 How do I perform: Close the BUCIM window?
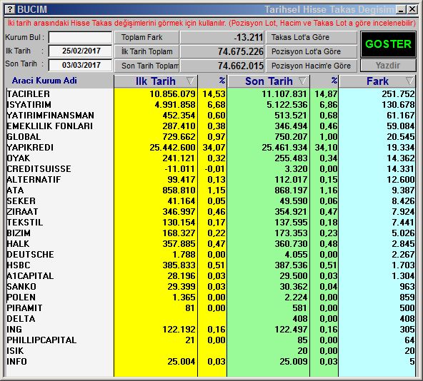click(412, 10)
